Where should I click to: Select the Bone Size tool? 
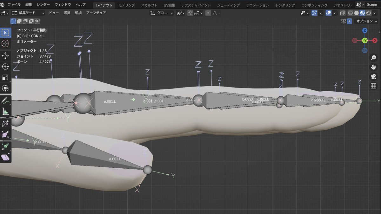coord(5,135)
